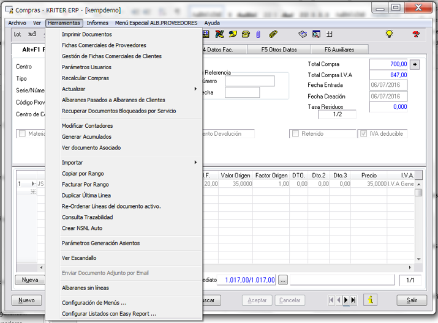Click the yellow light bulb icon

click(x=389, y=34)
